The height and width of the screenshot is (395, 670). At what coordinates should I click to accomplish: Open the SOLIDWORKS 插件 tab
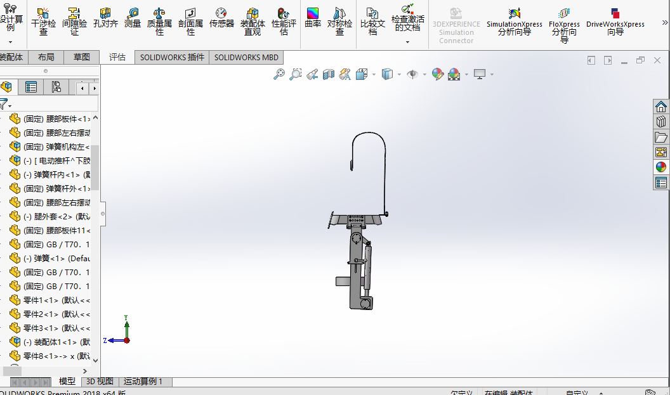tap(172, 57)
